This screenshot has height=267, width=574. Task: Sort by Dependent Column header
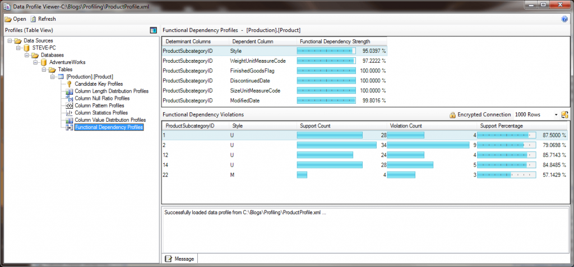pos(262,42)
